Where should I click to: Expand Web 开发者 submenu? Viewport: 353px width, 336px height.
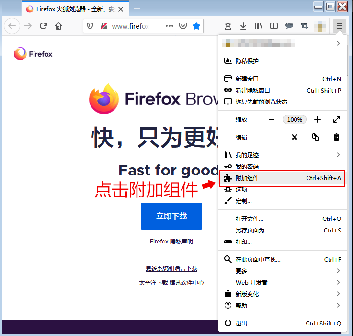tap(282, 282)
